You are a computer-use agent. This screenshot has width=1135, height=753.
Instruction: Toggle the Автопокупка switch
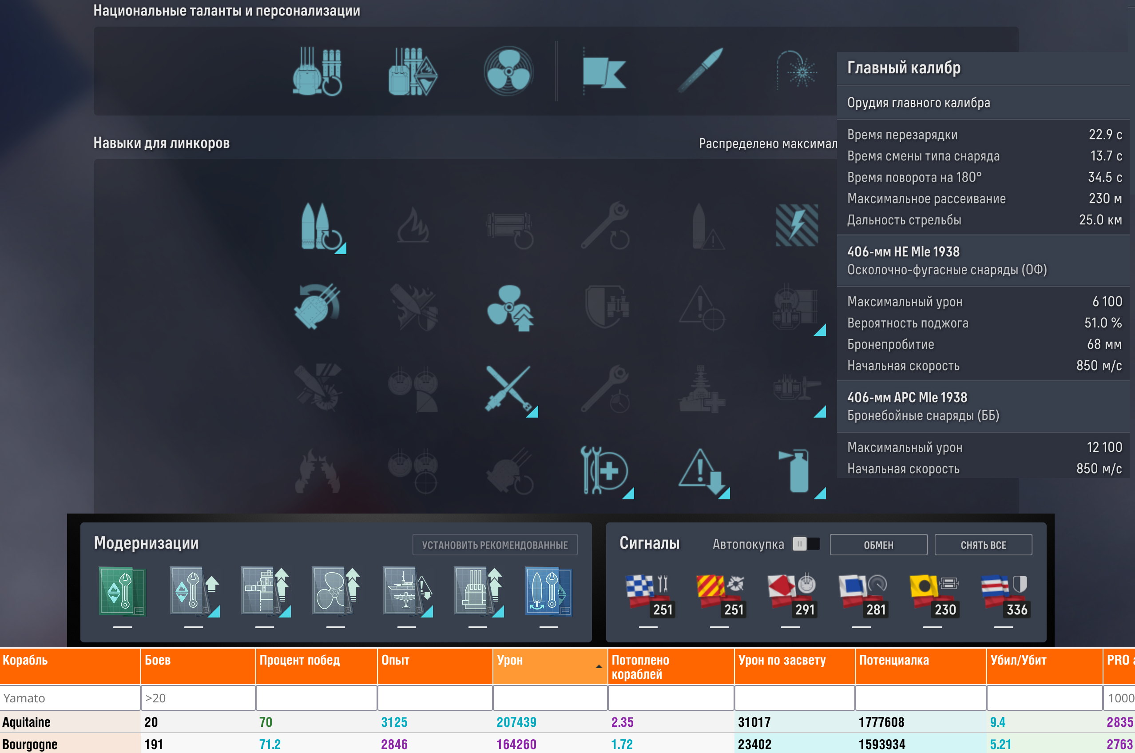[x=806, y=544]
